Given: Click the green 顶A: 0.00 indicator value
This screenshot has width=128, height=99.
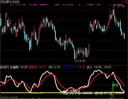Looking at the screenshot, I should tap(54, 67).
